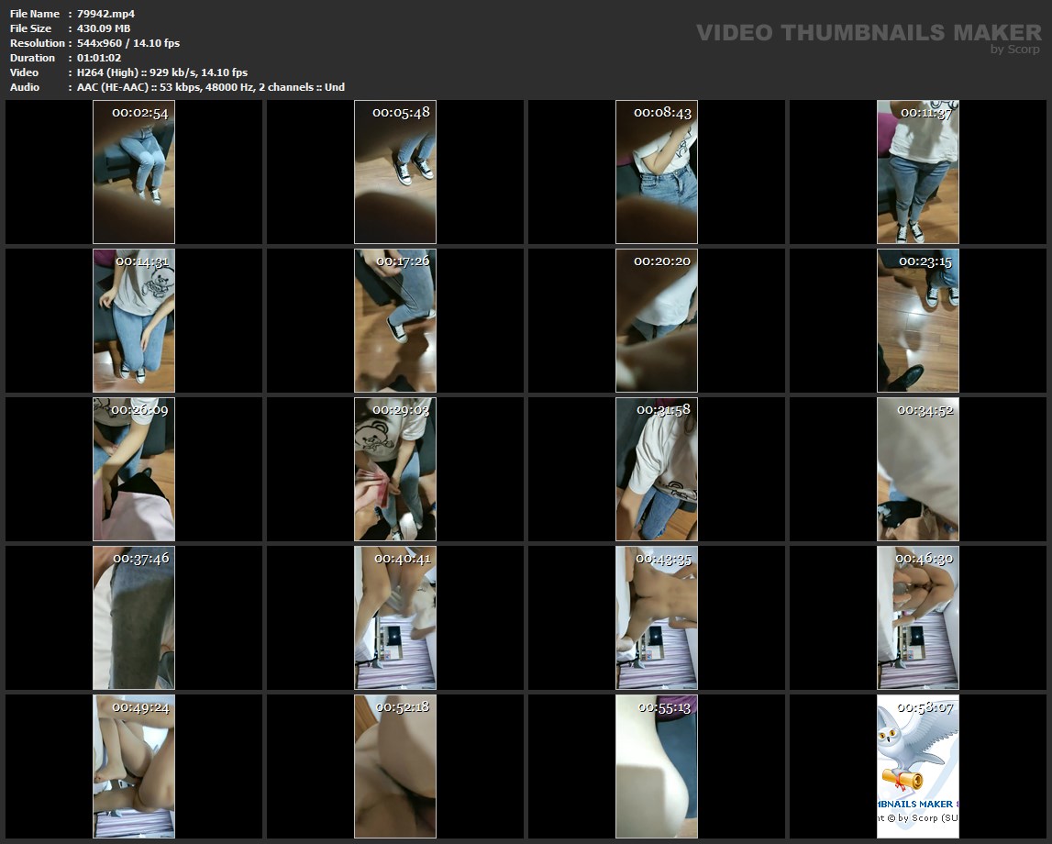
Task: Select the frame labeled 00:23:15
Action: coord(918,321)
